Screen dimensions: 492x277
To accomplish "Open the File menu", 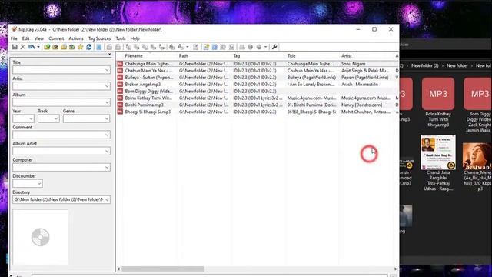I will click(x=14, y=38).
